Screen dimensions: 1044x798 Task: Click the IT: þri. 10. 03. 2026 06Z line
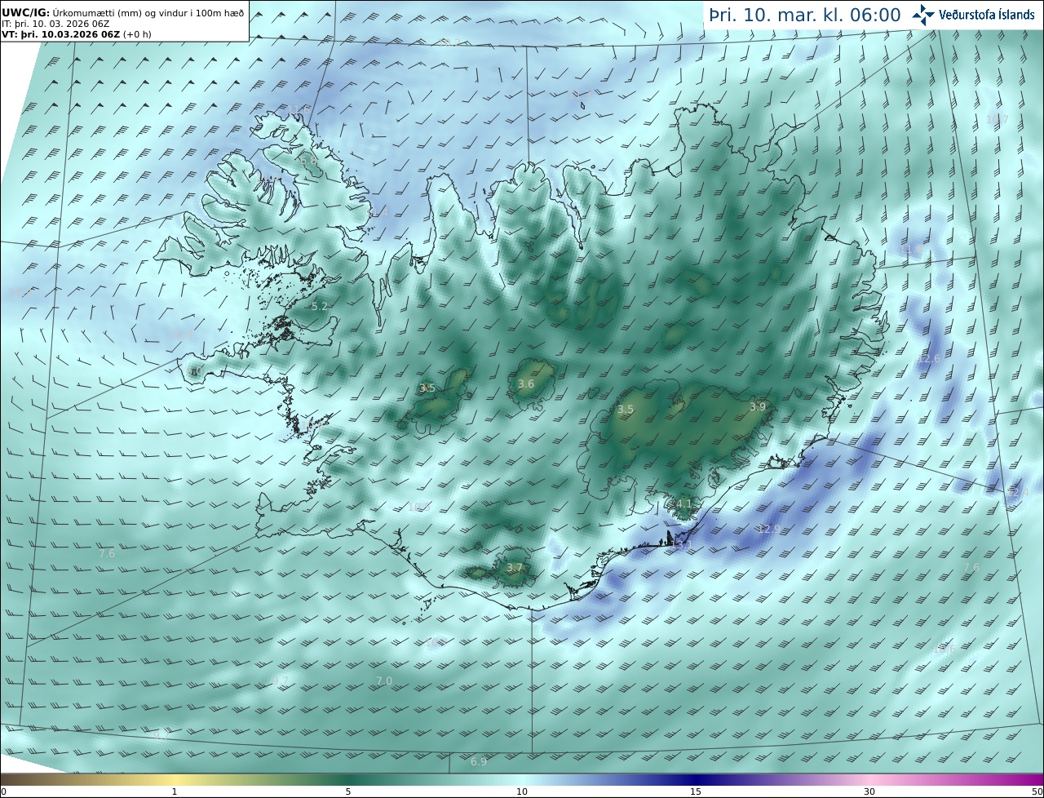[x=55, y=24]
